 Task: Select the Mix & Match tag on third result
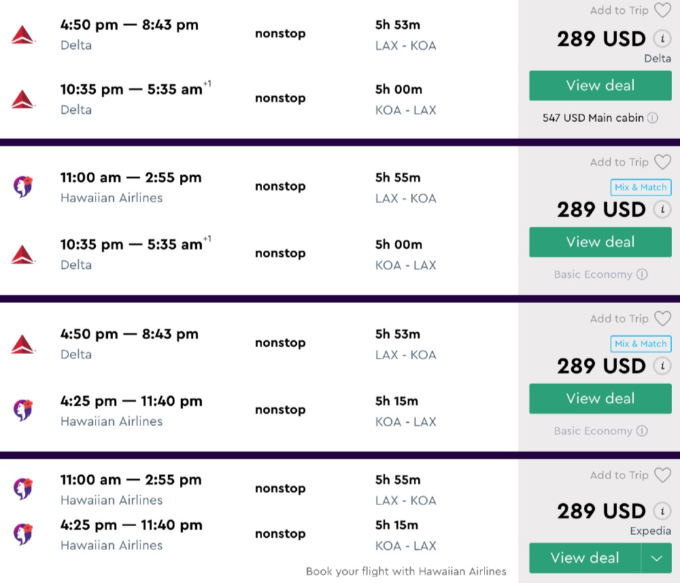[x=641, y=344]
